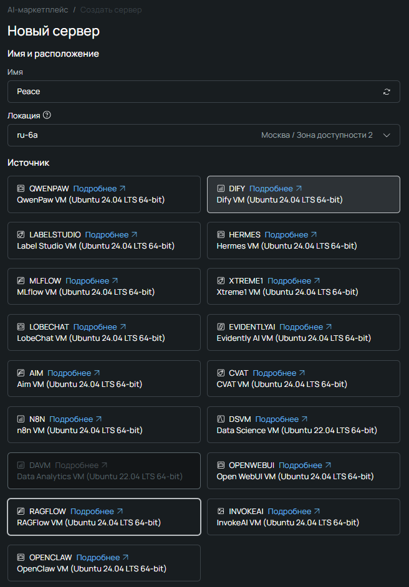Open Подробнее link for QWENPAW
The height and width of the screenshot is (587, 409).
point(100,189)
